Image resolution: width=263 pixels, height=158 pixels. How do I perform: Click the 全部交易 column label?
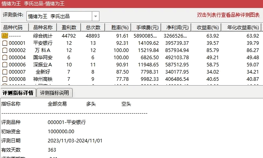57,104
